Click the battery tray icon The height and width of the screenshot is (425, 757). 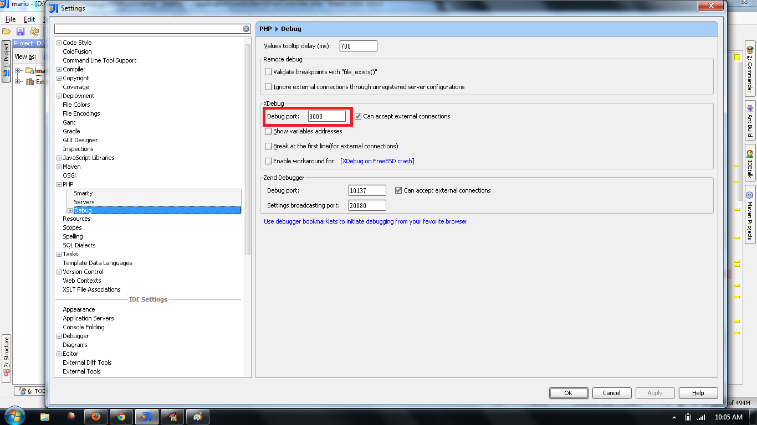pyautogui.click(x=688, y=417)
